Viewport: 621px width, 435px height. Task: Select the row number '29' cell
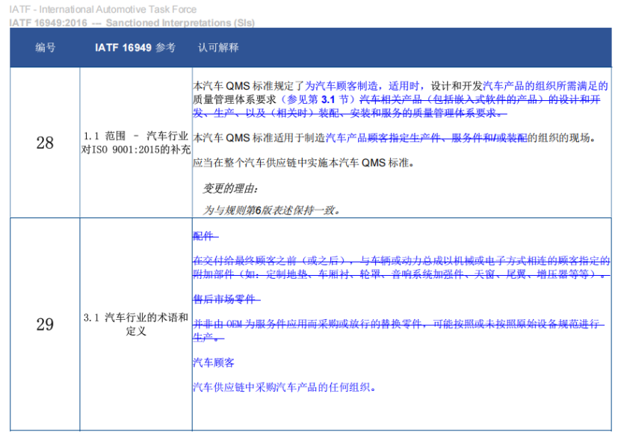[45, 324]
